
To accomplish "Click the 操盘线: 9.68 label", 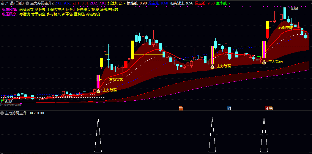I will [x=204, y=3].
